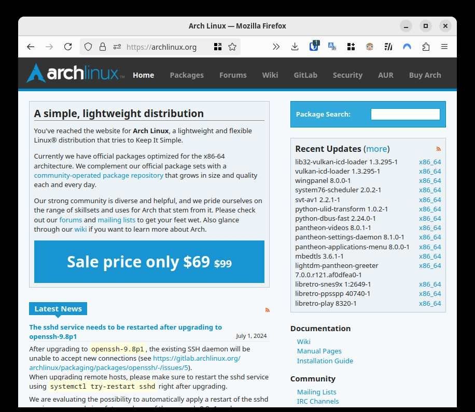Open the blue arc extension icon
This screenshot has height=412, width=475.
[x=407, y=47]
